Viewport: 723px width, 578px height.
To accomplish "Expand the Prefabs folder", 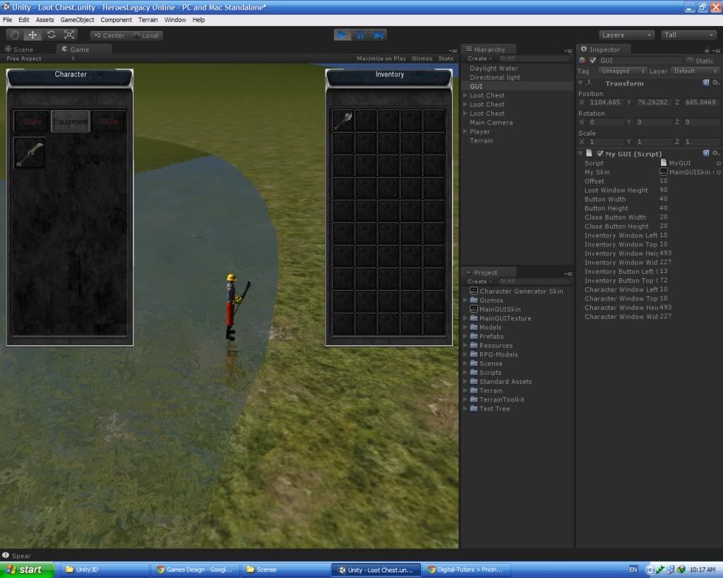I will coord(465,336).
